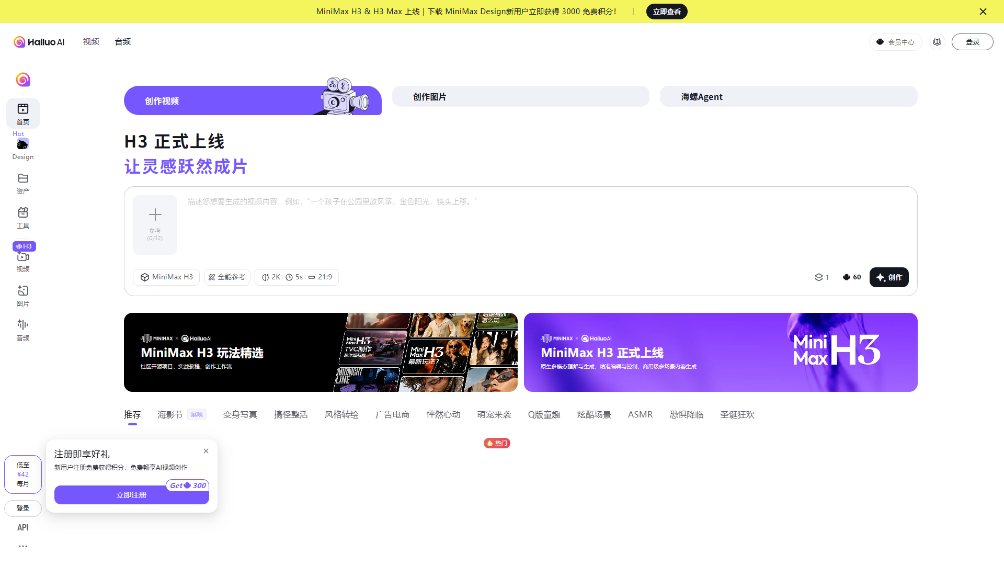Open the docs book icon near 登录
Viewport: 1004px width, 565px height.
tap(937, 42)
